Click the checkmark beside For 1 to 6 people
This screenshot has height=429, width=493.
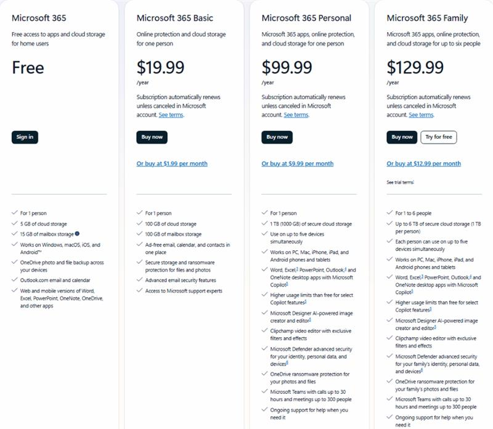click(390, 213)
